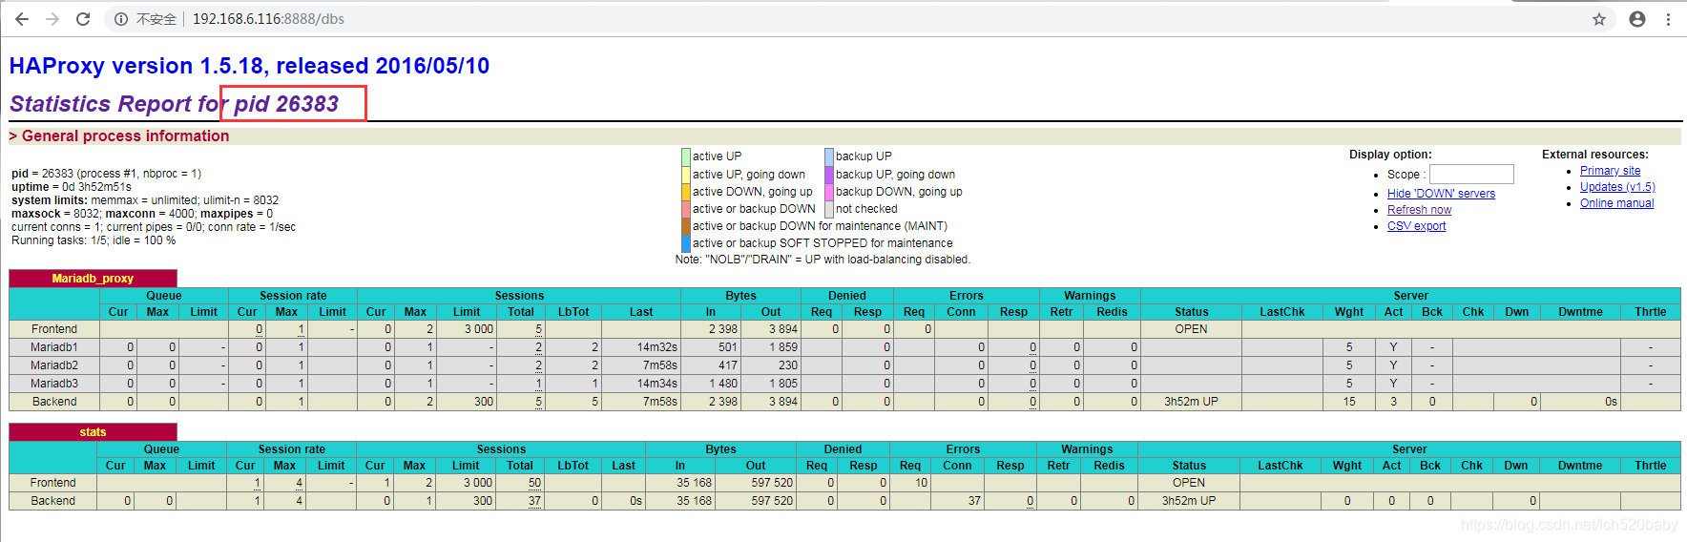1687x542 pixels.
Task: Select the Mariadb2 server row name
Action: [x=54, y=365]
